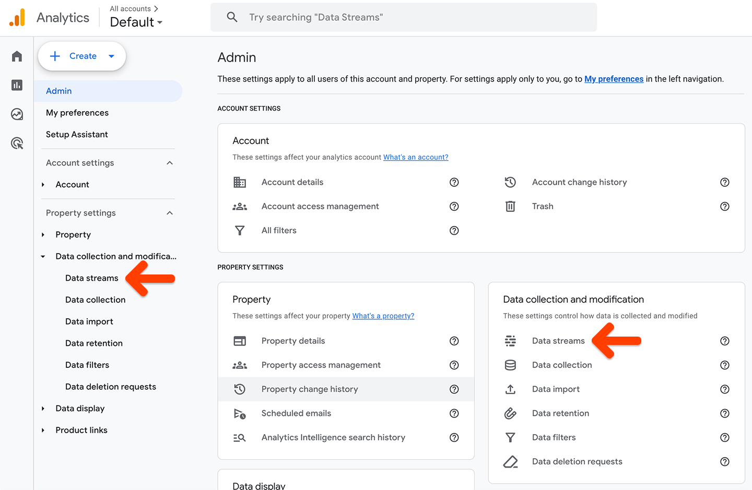The height and width of the screenshot is (490, 752).
Task: Click the Google Analytics logo
Action: tap(17, 18)
